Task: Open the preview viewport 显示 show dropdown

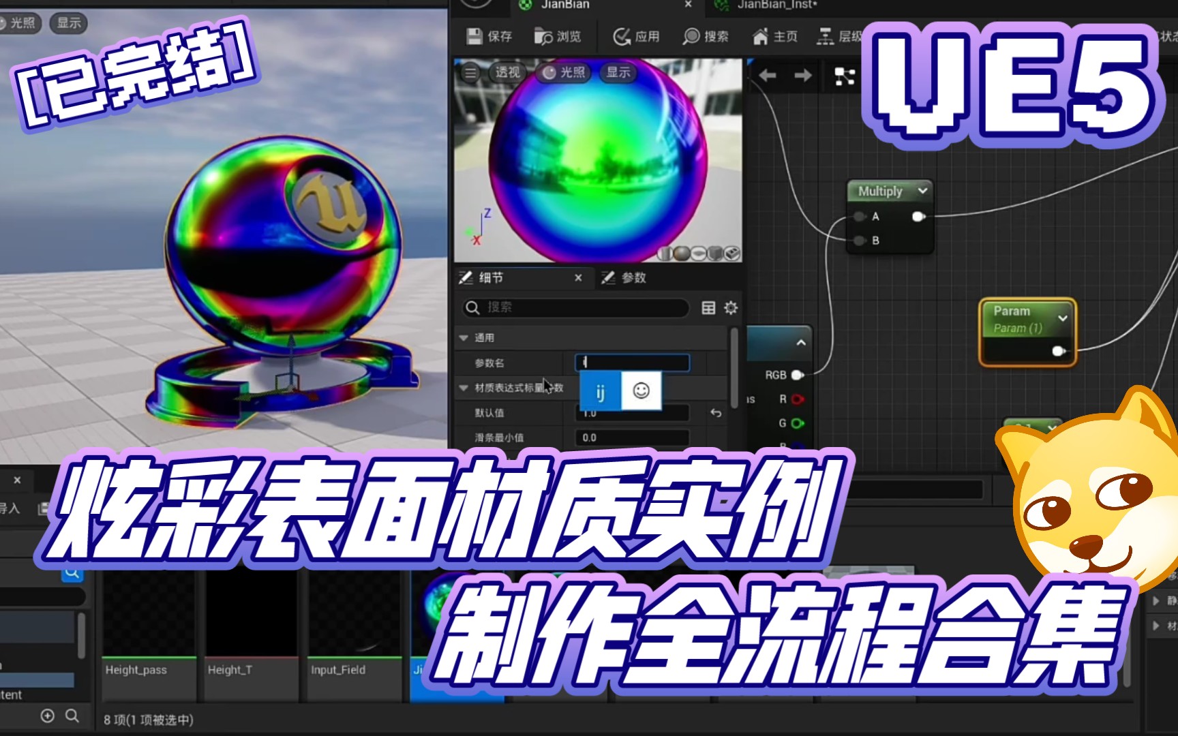Action: coord(618,72)
